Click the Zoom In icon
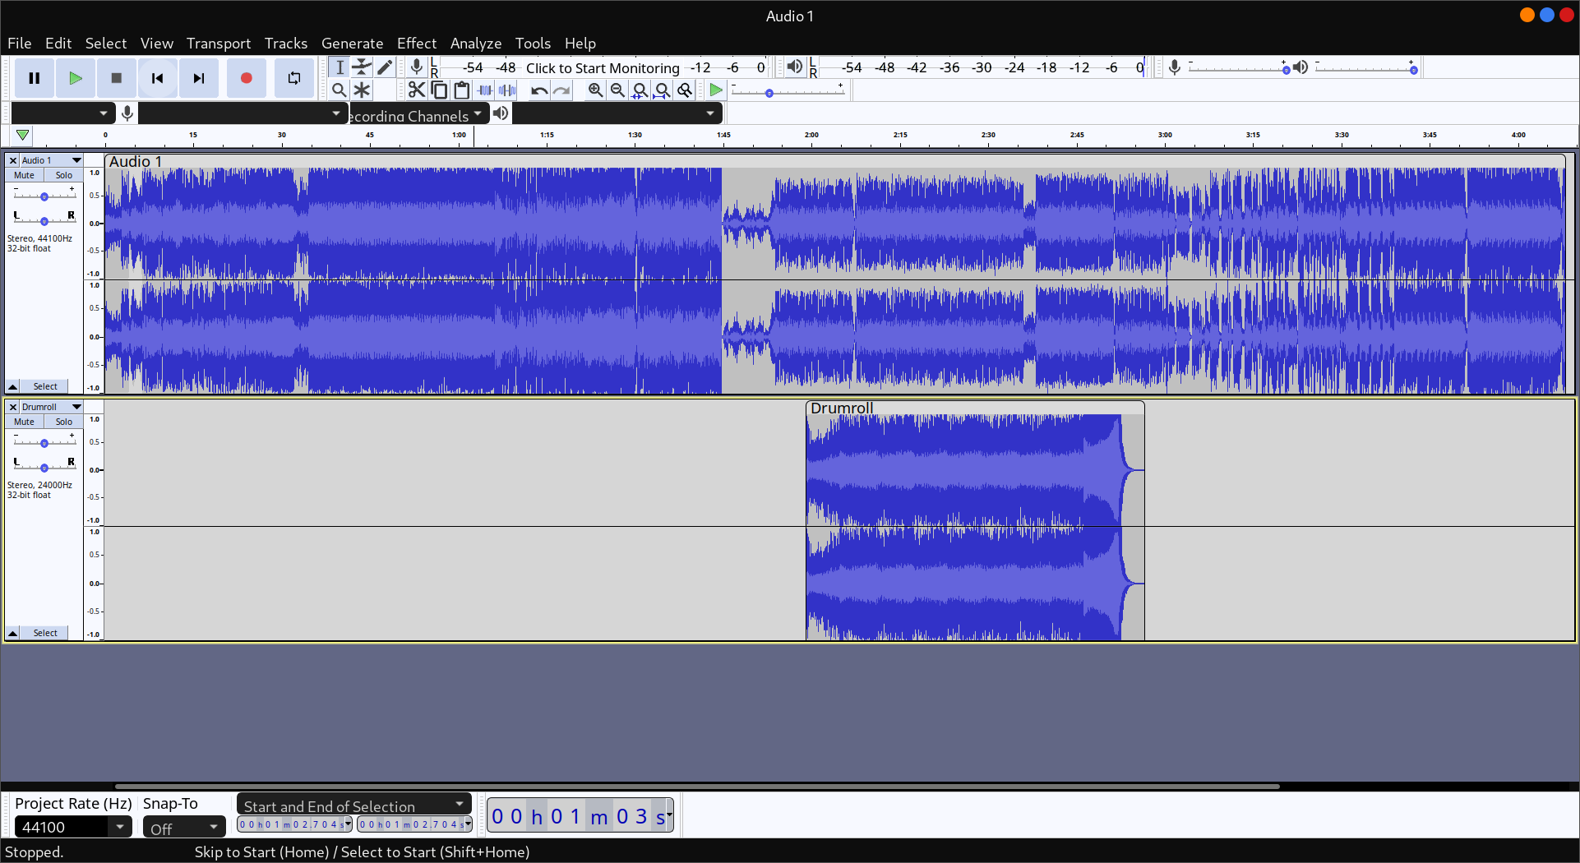The image size is (1580, 863). (595, 90)
